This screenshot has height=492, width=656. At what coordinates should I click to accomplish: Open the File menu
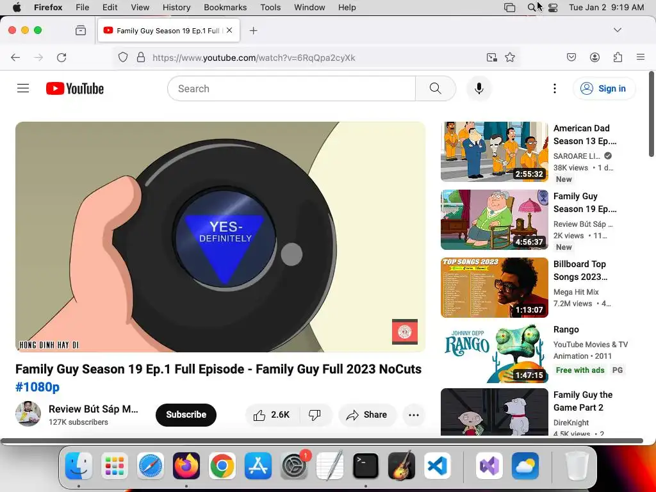click(x=83, y=8)
